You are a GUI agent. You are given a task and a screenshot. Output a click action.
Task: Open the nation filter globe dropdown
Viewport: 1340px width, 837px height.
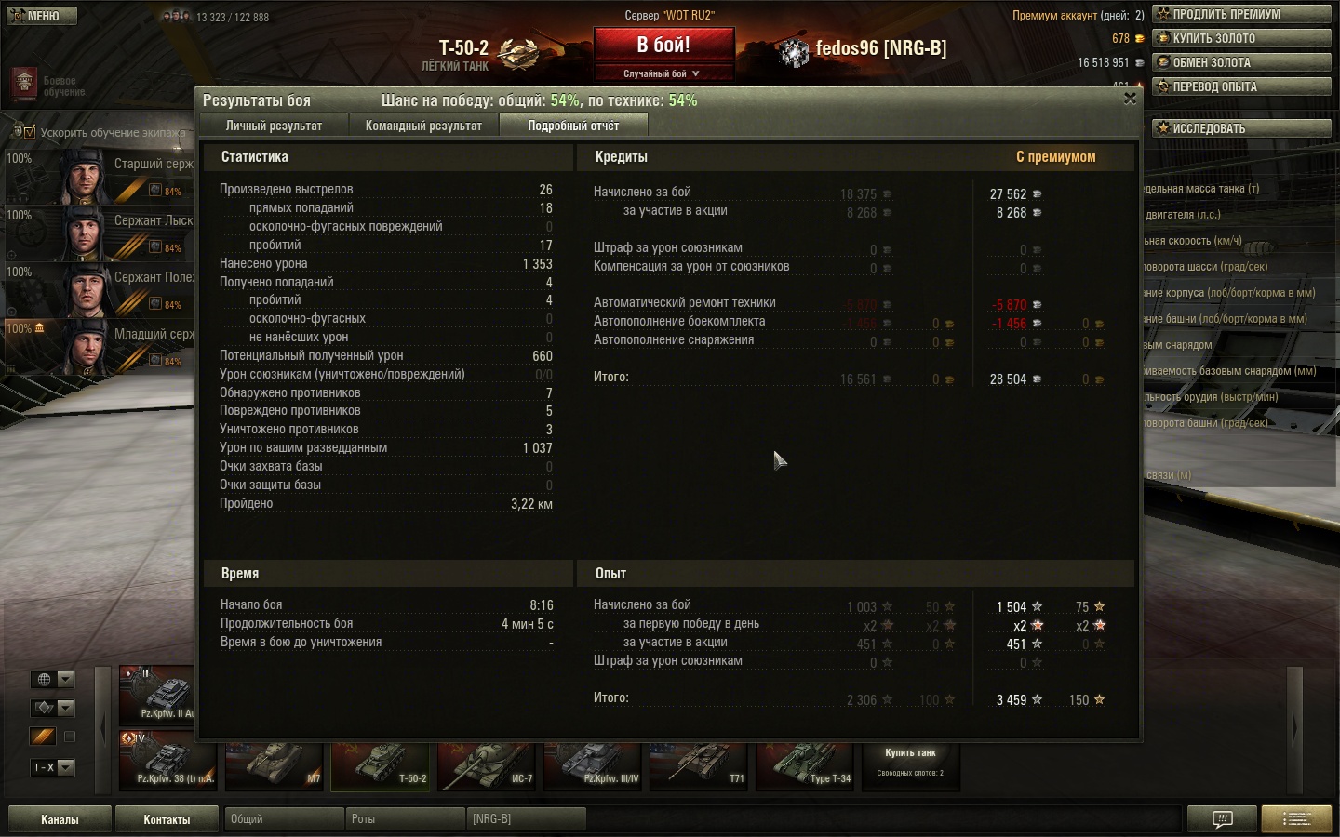coord(52,679)
